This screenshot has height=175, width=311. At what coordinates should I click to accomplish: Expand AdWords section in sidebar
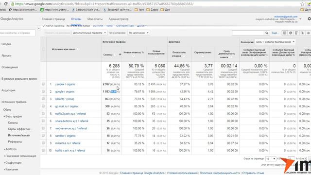pyautogui.click(x=11, y=149)
